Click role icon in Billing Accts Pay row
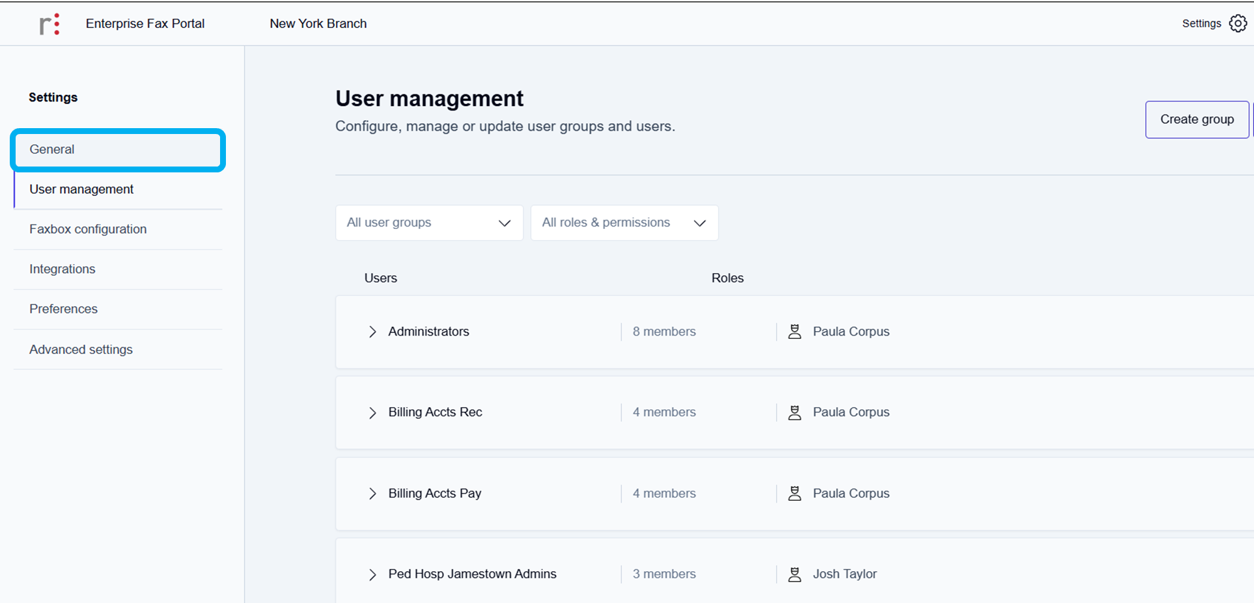The height and width of the screenshot is (603, 1254). pyautogui.click(x=794, y=494)
